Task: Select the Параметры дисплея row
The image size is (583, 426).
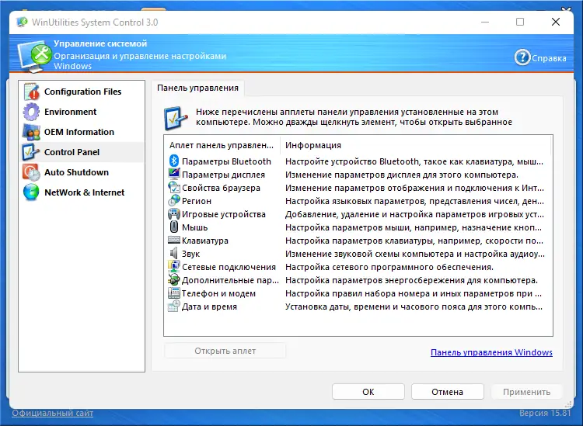Action: pyautogui.click(x=358, y=175)
